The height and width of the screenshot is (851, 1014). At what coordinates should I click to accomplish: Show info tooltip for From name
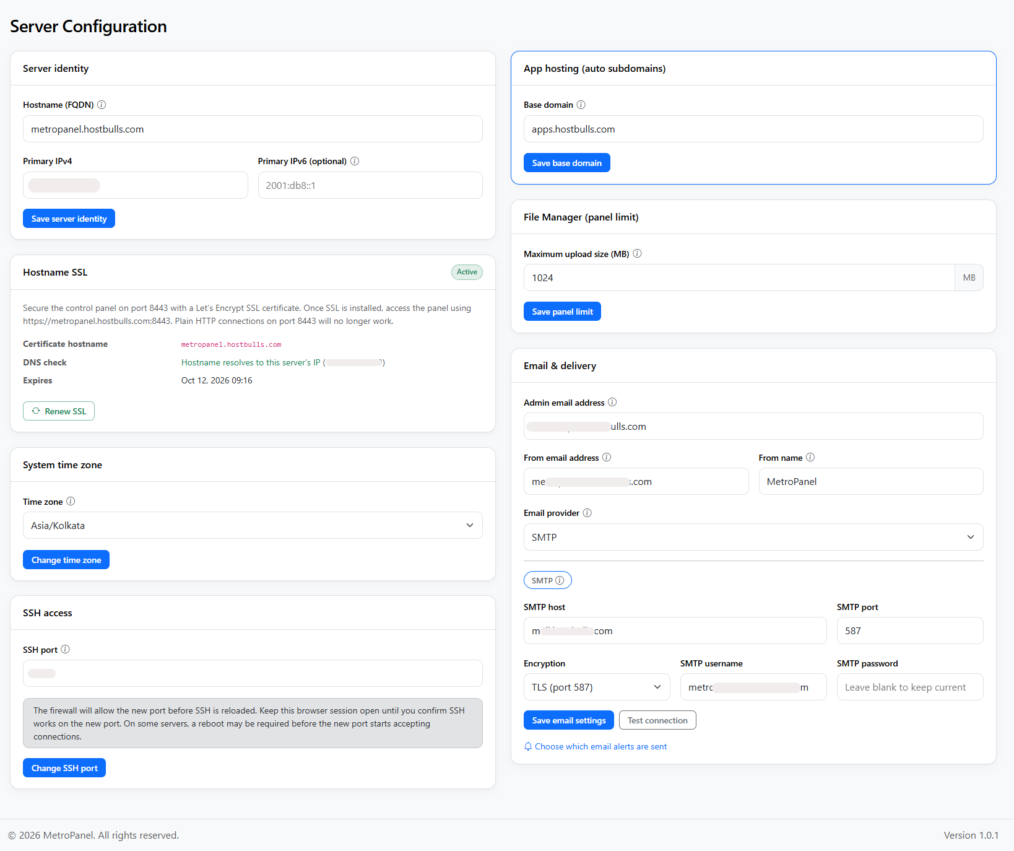tap(810, 457)
